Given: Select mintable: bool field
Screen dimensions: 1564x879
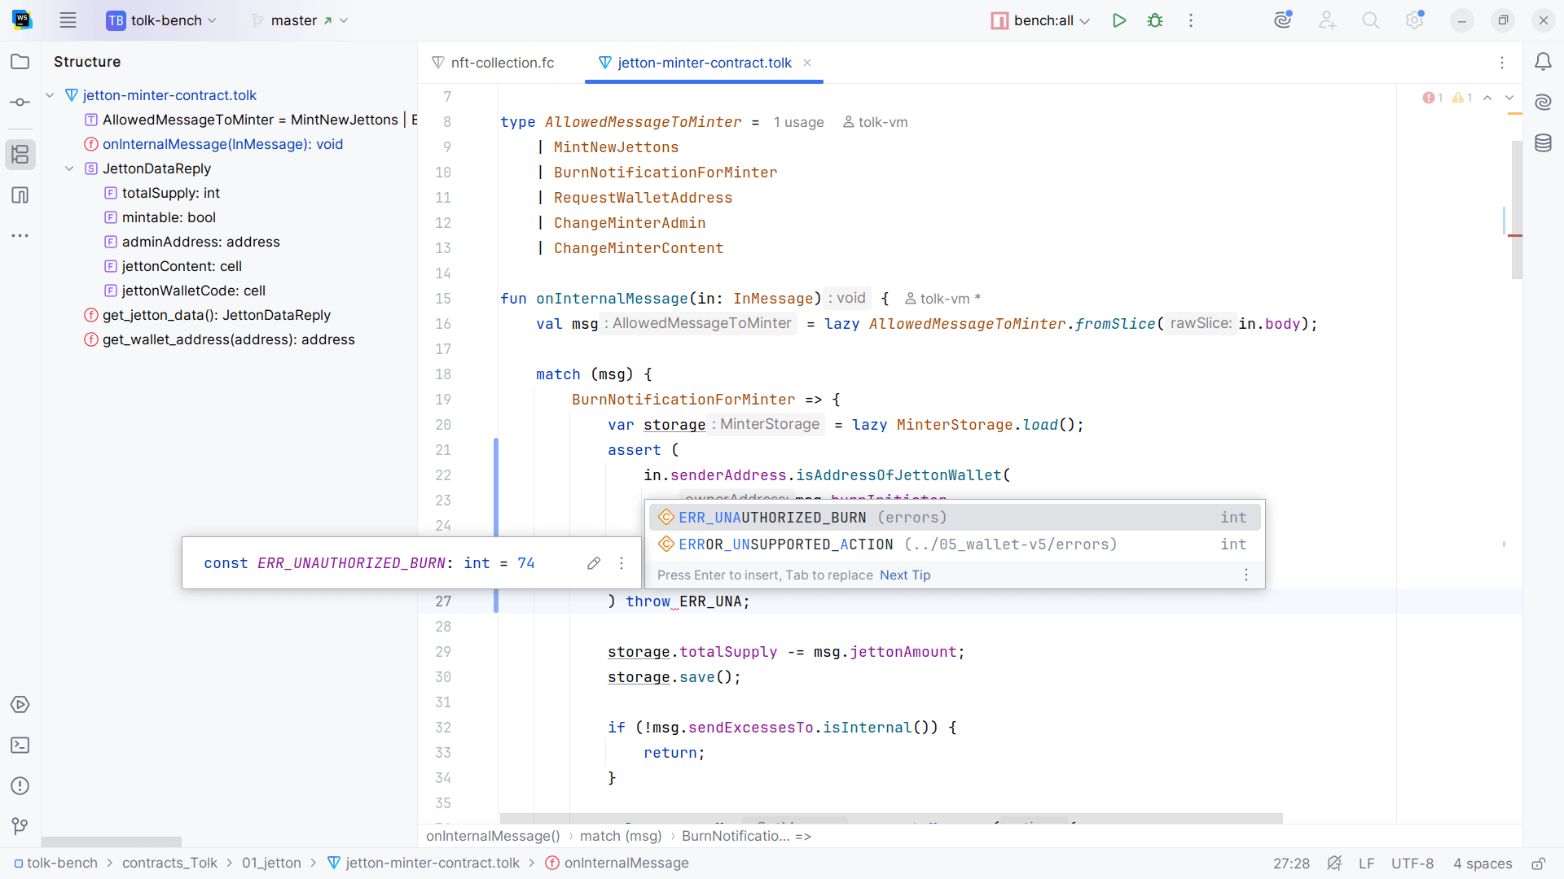Looking at the screenshot, I should click(x=169, y=217).
